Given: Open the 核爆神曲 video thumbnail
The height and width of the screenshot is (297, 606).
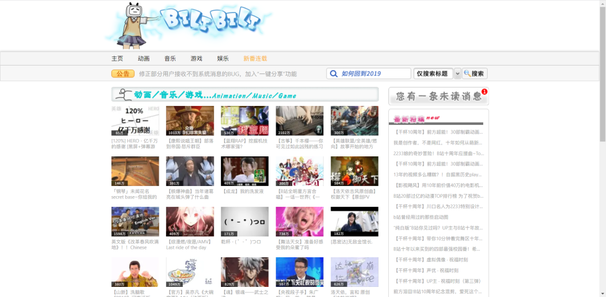Looking at the screenshot, I should 190,171.
